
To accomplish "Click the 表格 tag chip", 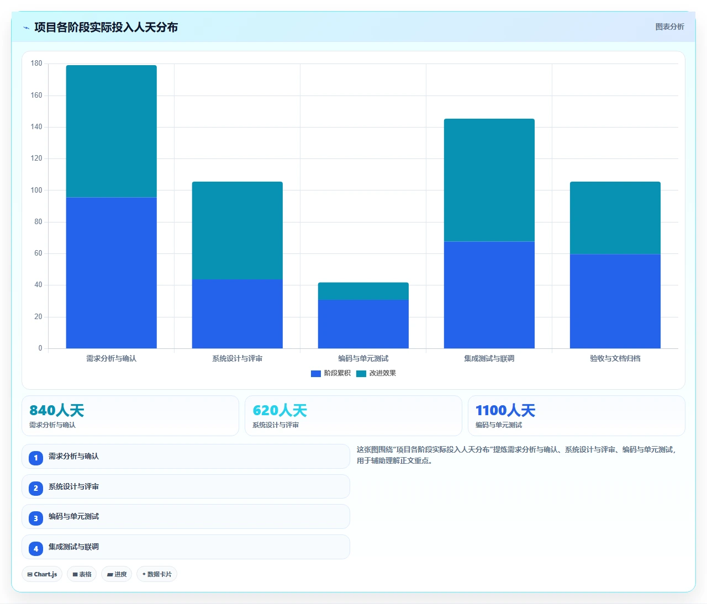I will [82, 574].
